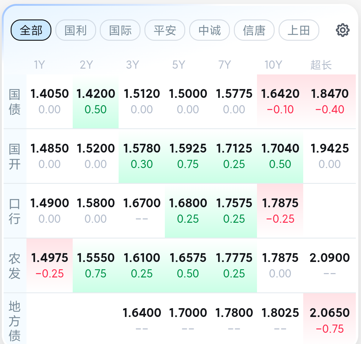361x344 pixels.
Task: Select the 全部 filter tab
Action: [31, 30]
